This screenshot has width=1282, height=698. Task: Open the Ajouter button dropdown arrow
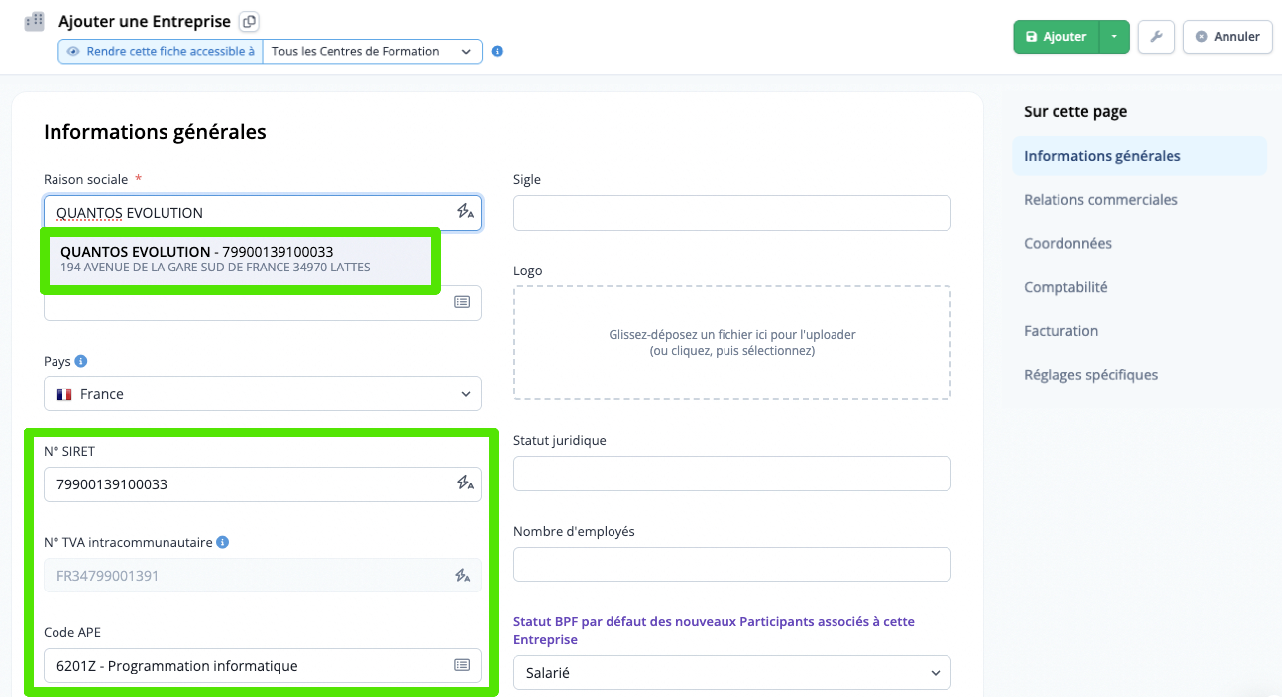click(x=1114, y=36)
